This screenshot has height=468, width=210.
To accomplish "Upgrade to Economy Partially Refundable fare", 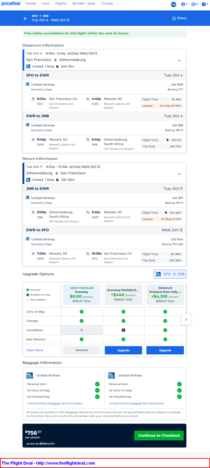I will tap(123, 350).
